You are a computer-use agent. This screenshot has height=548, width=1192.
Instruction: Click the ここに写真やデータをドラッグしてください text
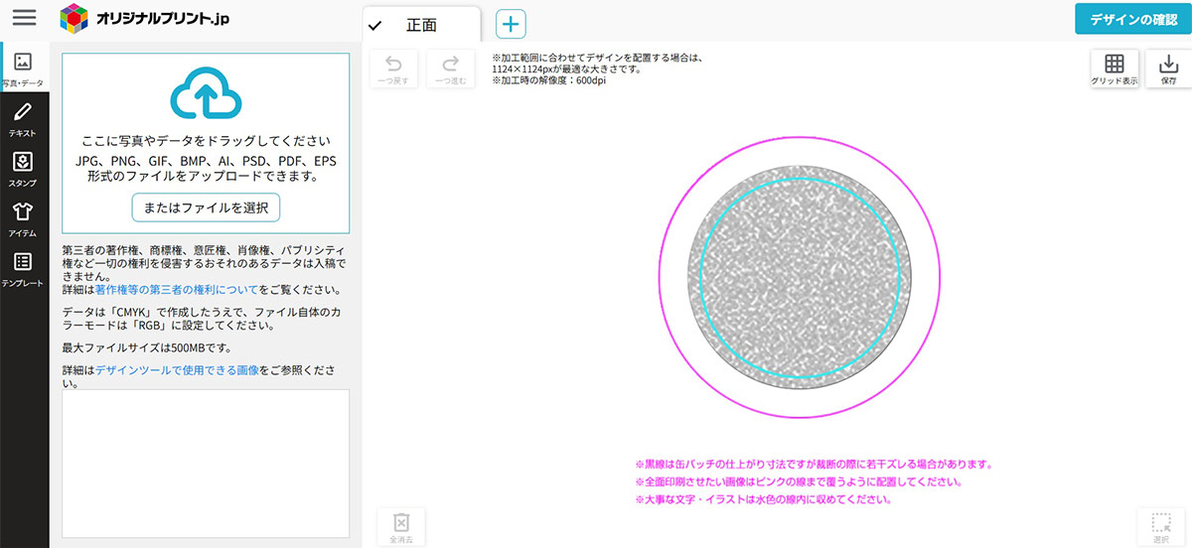pos(206,141)
